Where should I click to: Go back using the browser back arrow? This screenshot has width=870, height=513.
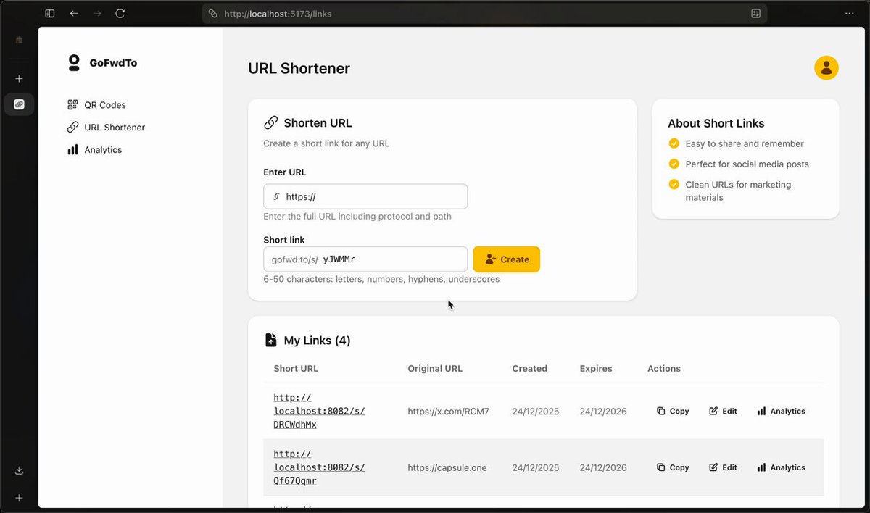coord(74,14)
